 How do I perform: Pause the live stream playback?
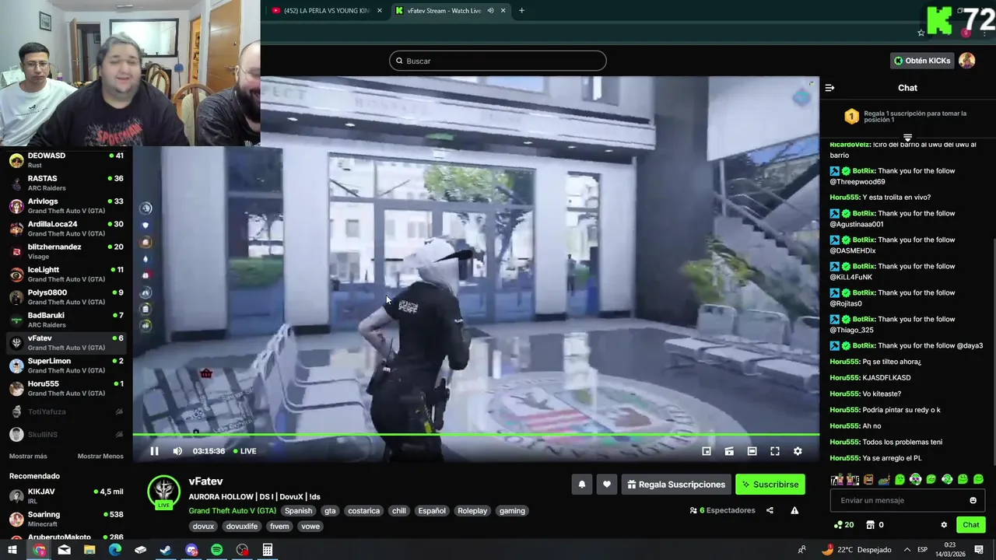pos(154,451)
